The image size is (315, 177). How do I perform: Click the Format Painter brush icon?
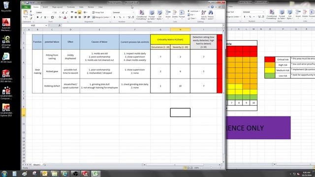(x=31, y=18)
